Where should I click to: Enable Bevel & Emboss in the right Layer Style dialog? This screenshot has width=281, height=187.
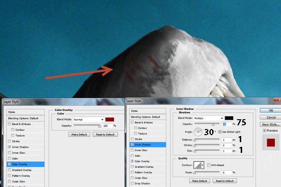coord(132,122)
